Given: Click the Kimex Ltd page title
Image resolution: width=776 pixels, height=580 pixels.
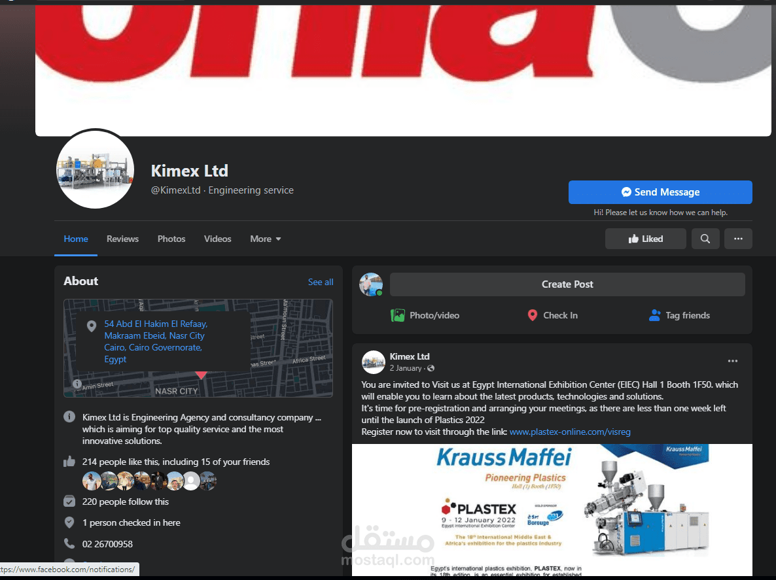Looking at the screenshot, I should pyautogui.click(x=190, y=171).
